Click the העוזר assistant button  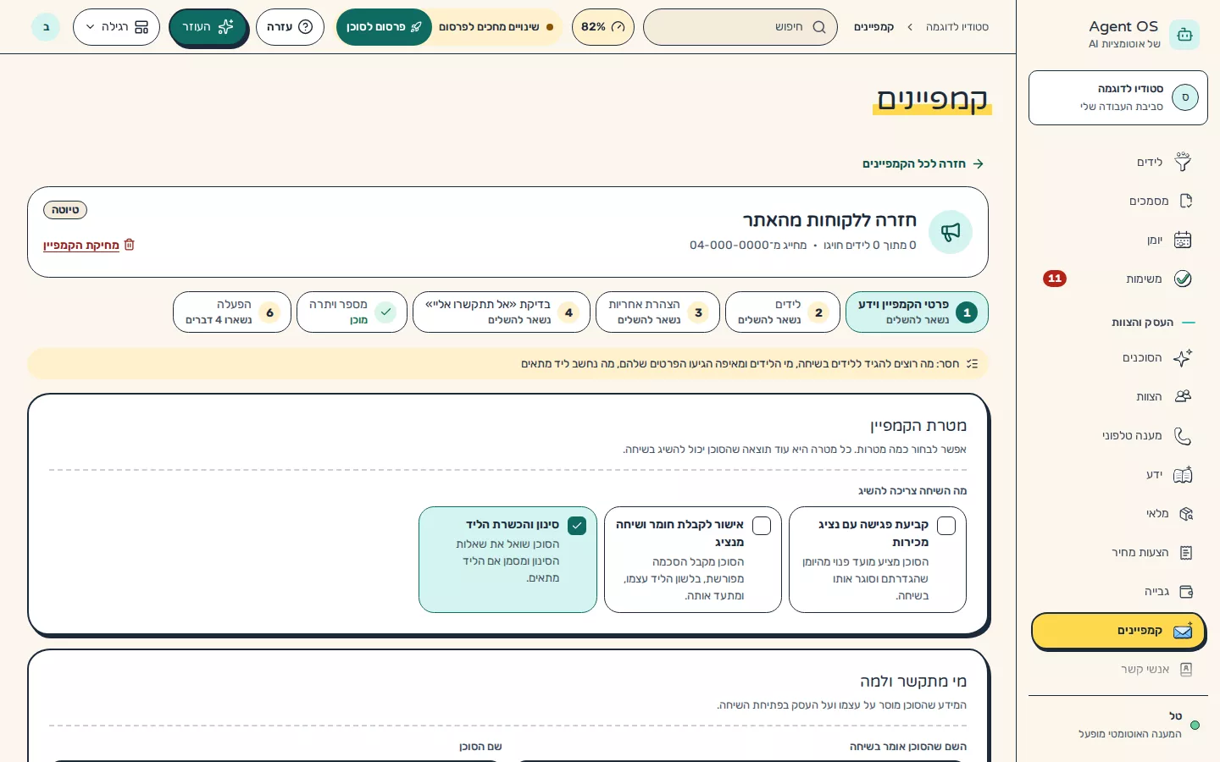pyautogui.click(x=208, y=27)
